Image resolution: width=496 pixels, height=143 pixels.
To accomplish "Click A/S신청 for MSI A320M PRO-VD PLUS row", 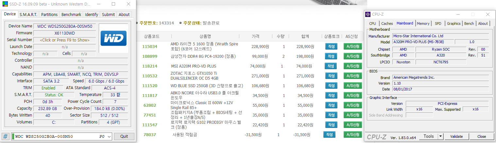I will tap(353, 66).
